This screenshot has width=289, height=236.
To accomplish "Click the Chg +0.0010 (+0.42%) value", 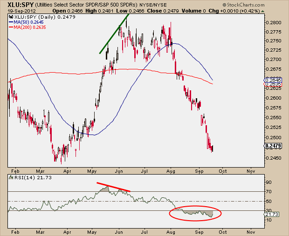I will pyautogui.click(x=234, y=11).
